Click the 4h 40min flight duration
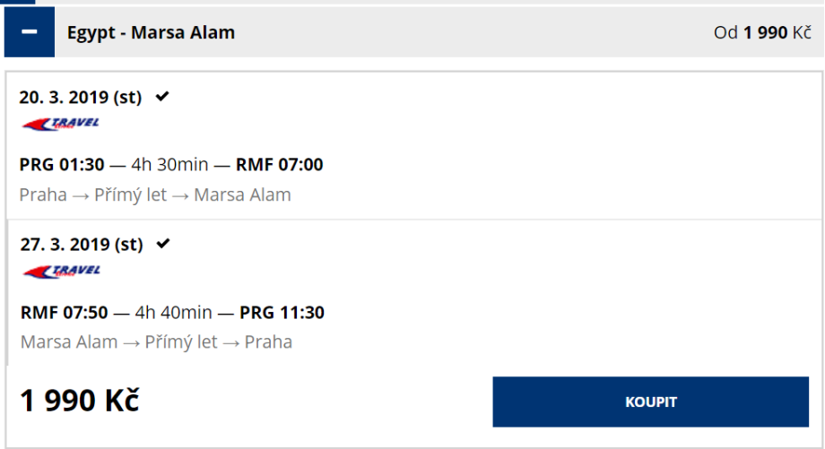825x449 pixels. [x=174, y=313]
